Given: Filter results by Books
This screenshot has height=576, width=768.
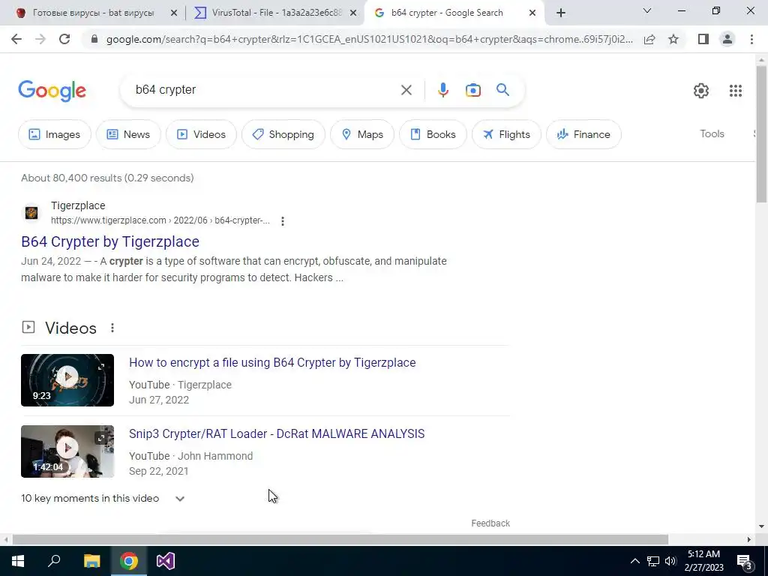Looking at the screenshot, I should (433, 134).
